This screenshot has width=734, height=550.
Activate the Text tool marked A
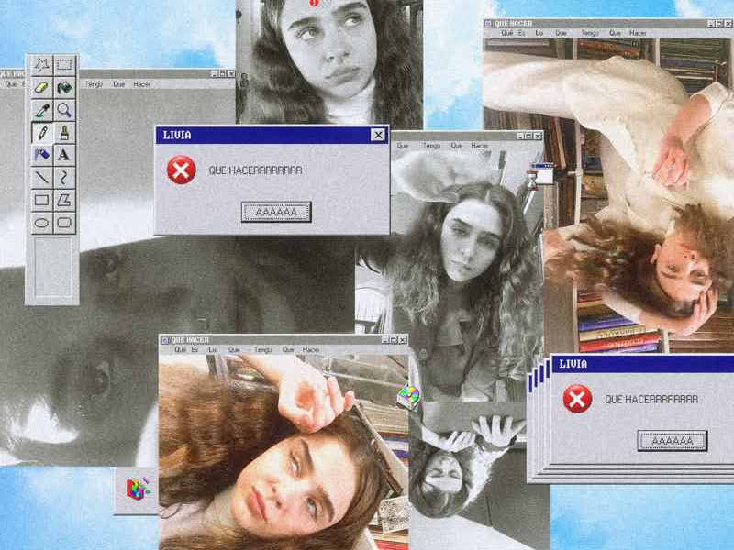click(64, 155)
